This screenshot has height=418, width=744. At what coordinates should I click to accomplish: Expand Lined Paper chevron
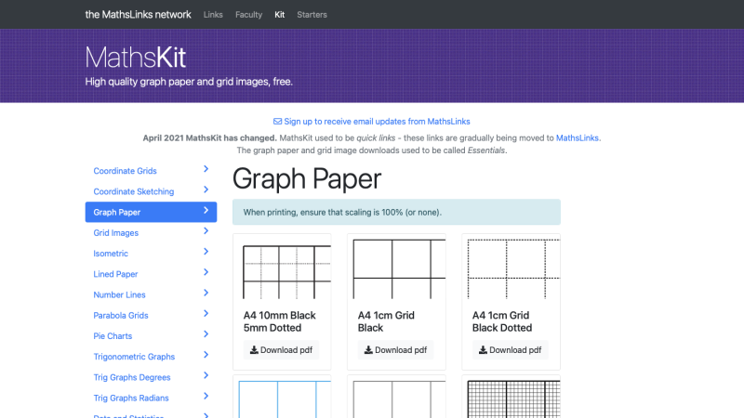[206, 272]
